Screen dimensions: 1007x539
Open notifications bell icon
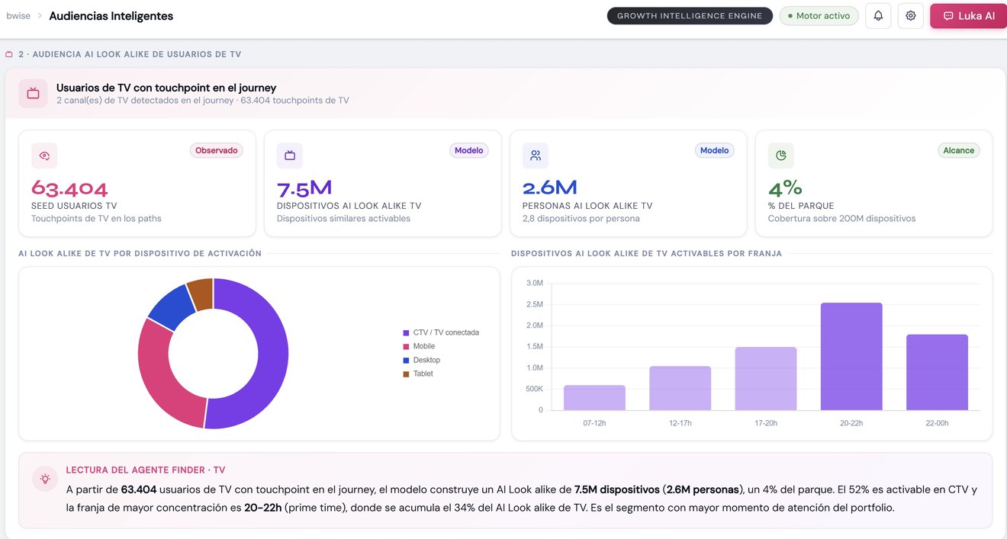pyautogui.click(x=878, y=15)
